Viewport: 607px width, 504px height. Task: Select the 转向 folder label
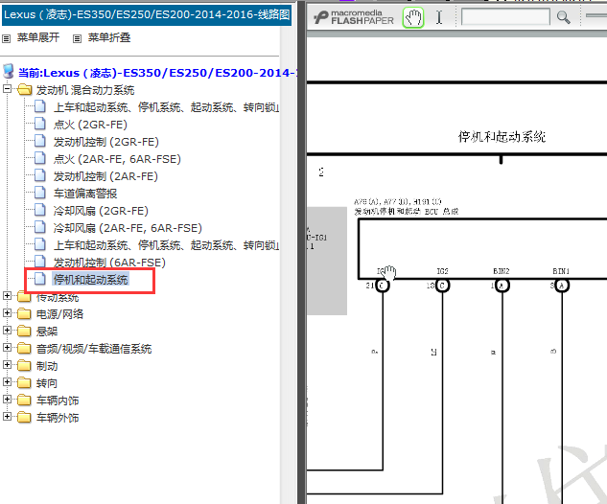click(x=47, y=383)
